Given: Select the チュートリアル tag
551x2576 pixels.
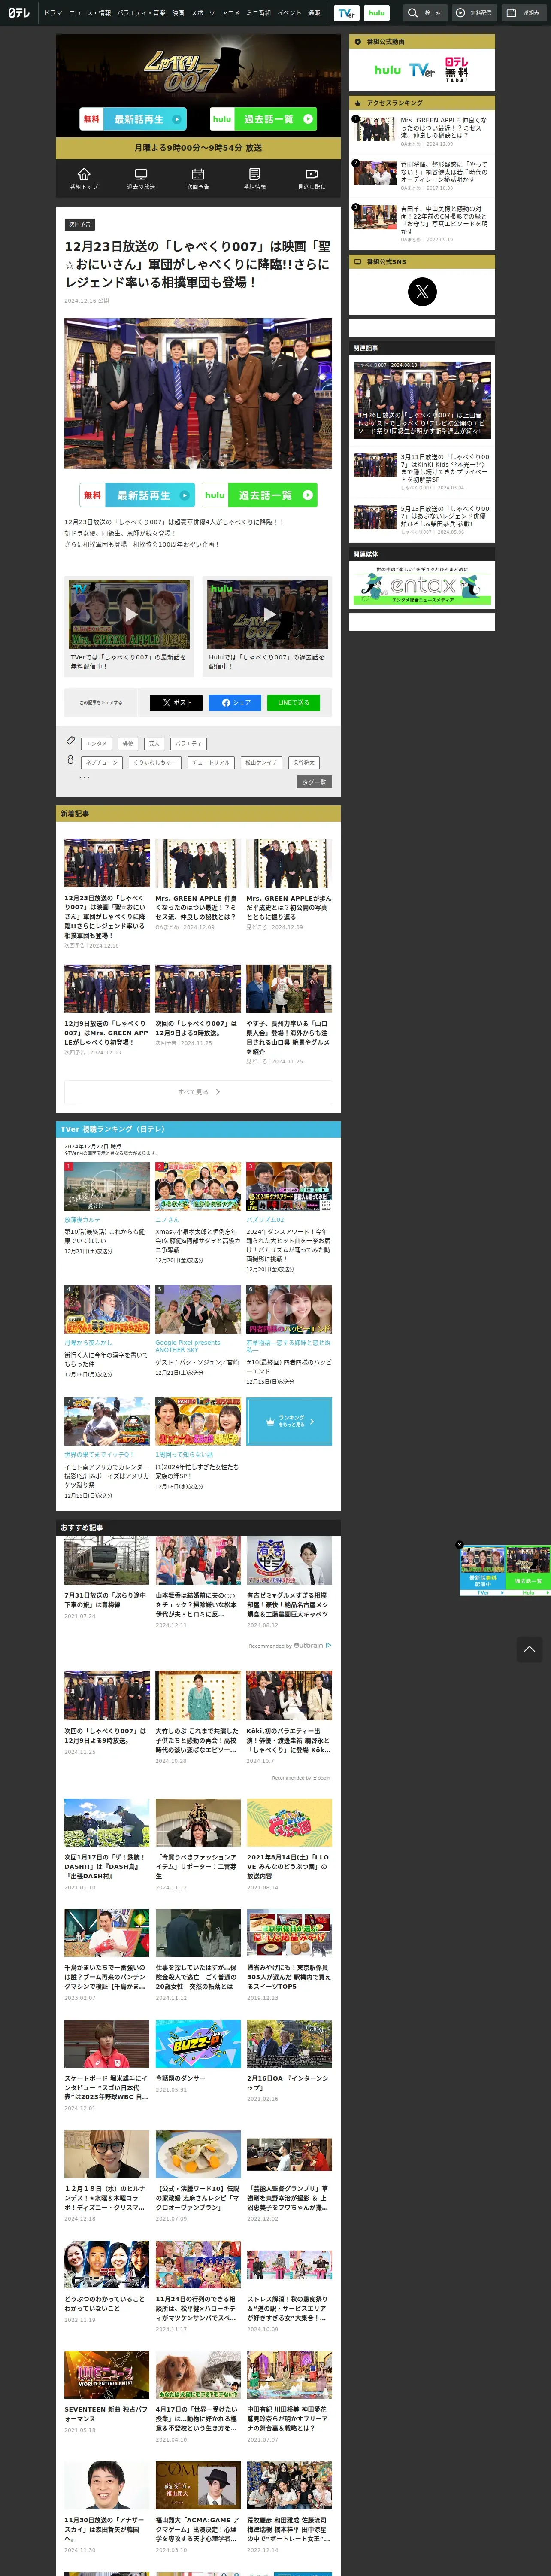Looking at the screenshot, I should coord(211,762).
